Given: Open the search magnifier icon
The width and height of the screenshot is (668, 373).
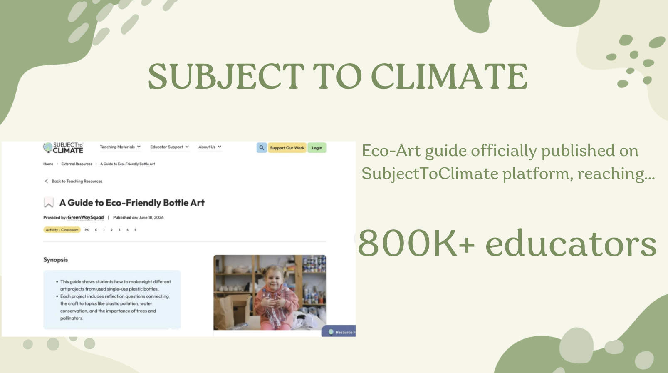Looking at the screenshot, I should tap(262, 148).
